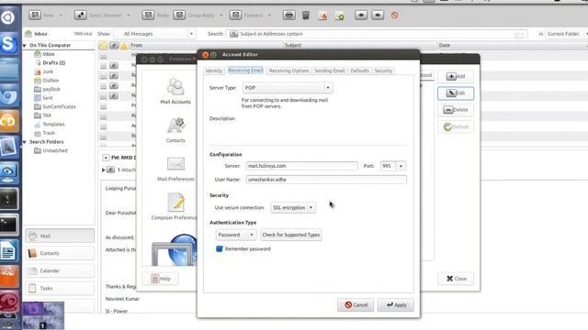Click the Cancel button in Account Editor

[x=356, y=305]
